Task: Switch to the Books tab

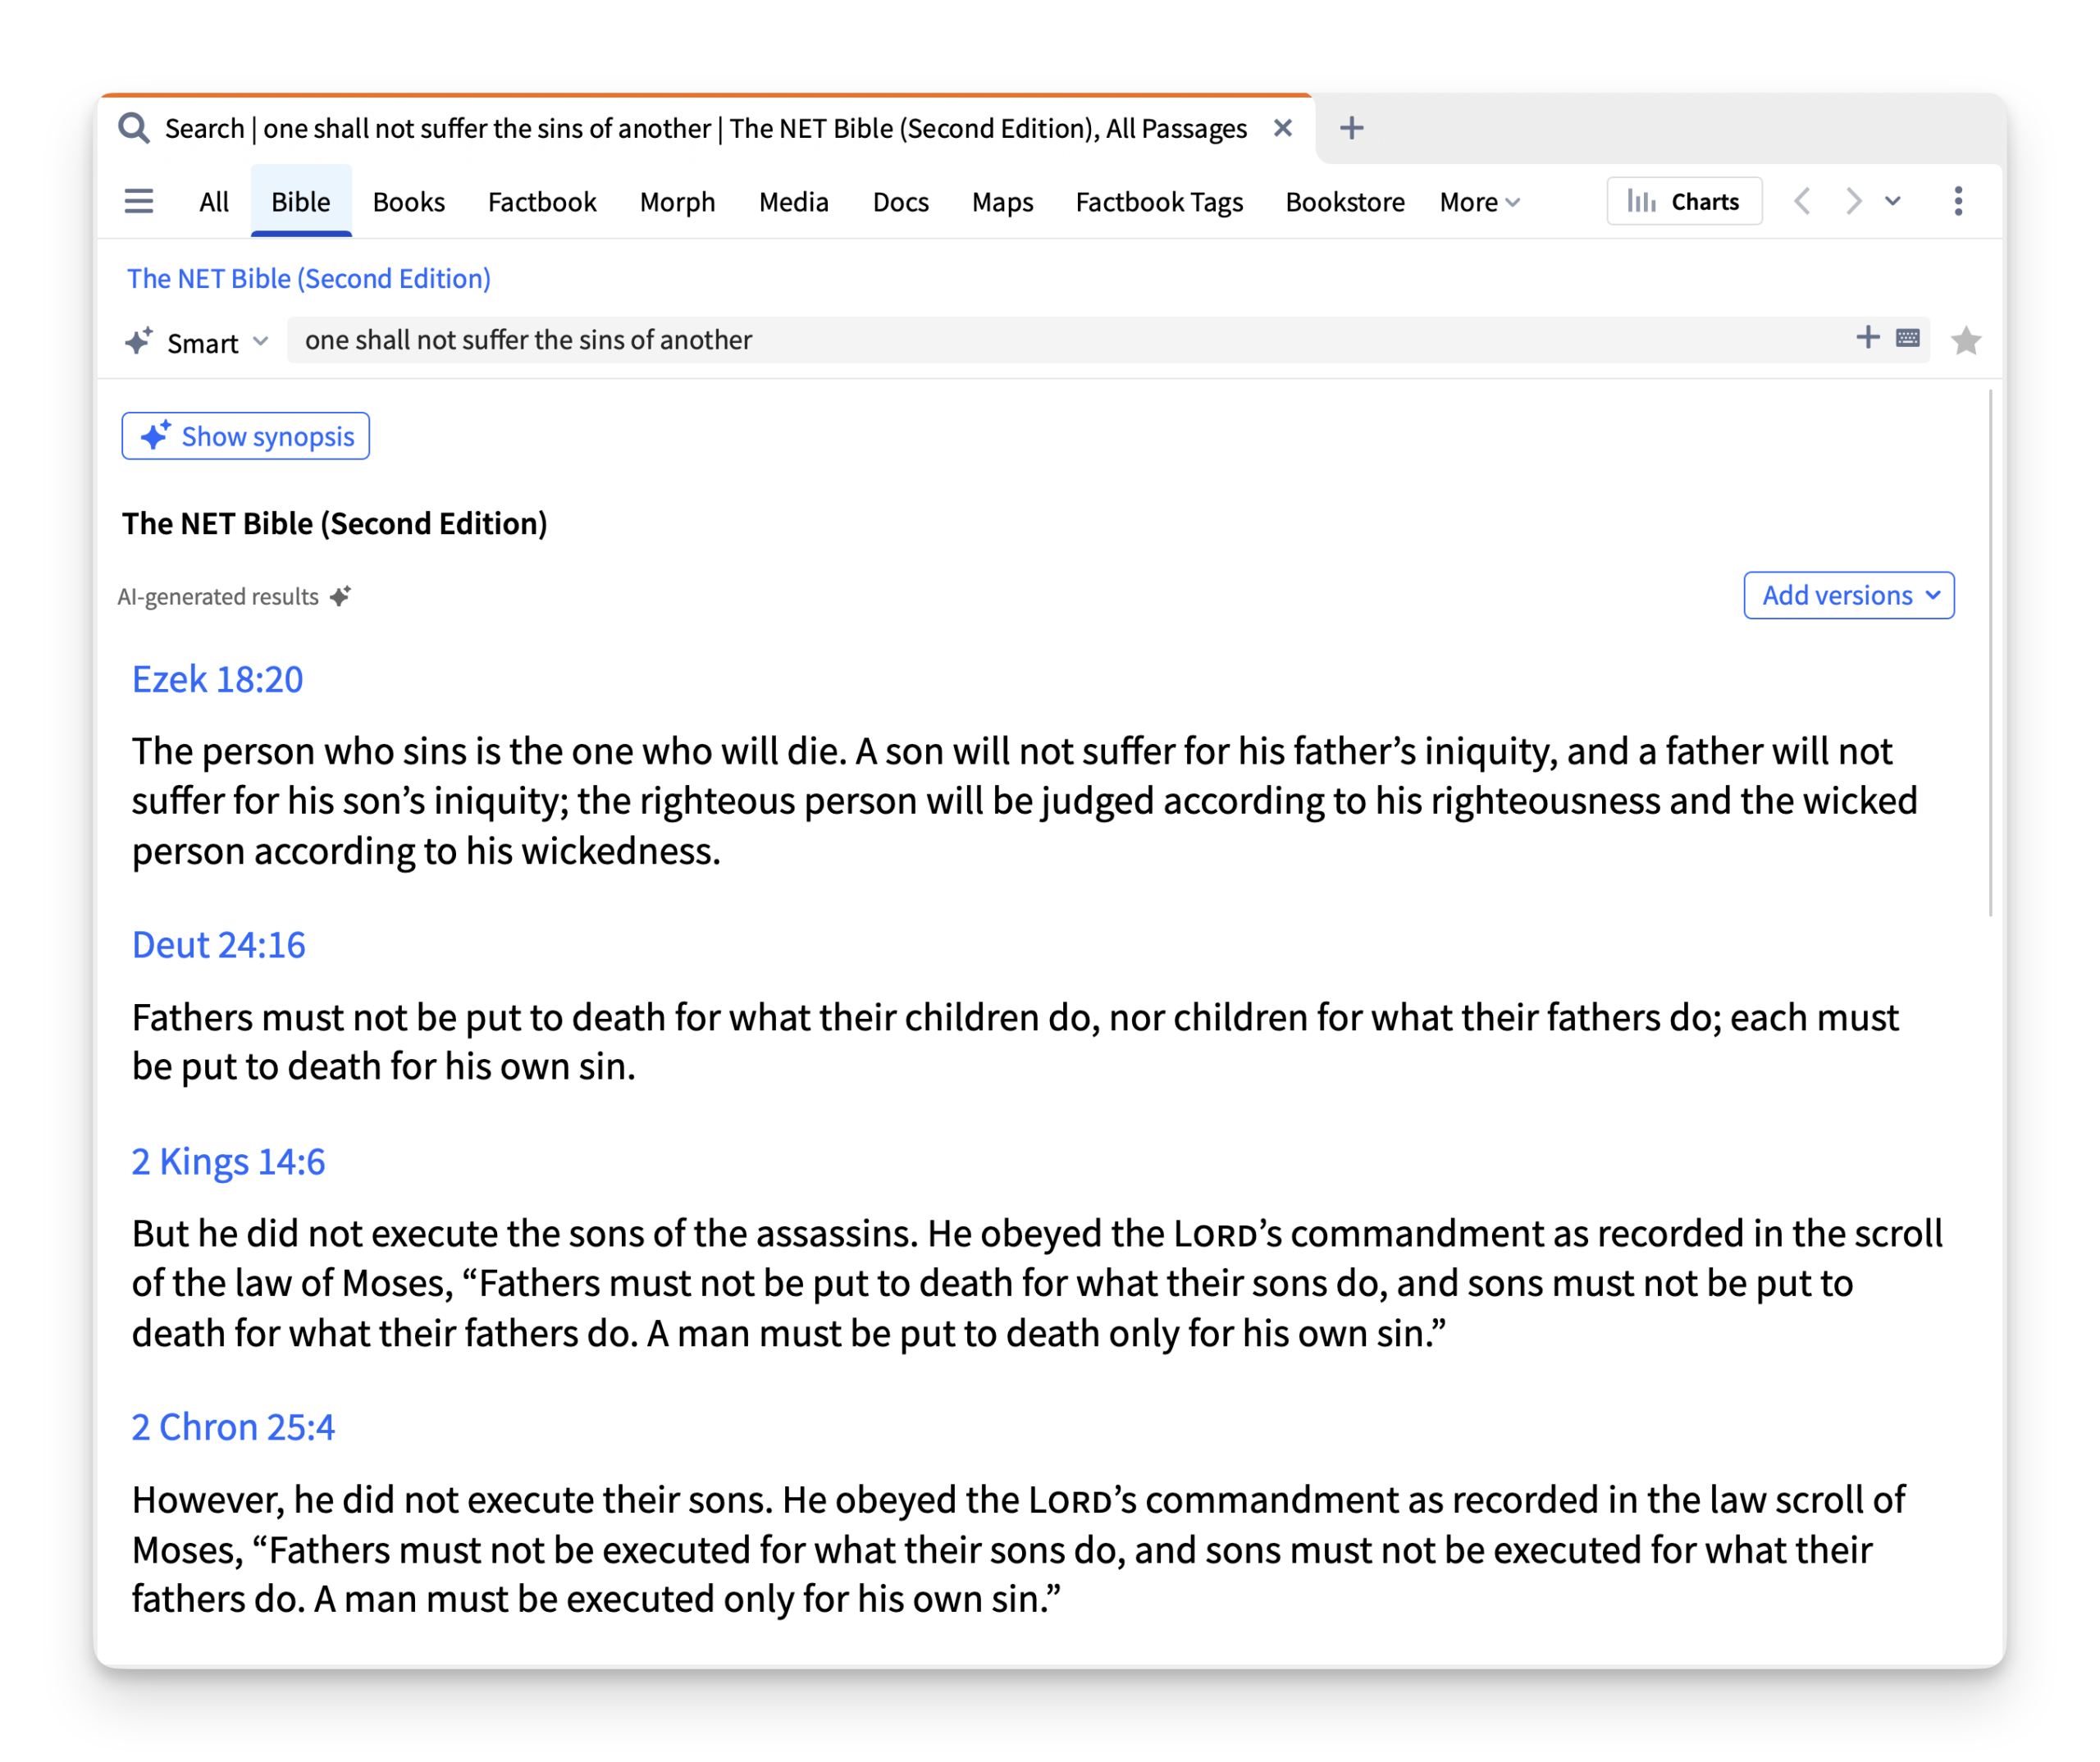Action: [x=409, y=202]
